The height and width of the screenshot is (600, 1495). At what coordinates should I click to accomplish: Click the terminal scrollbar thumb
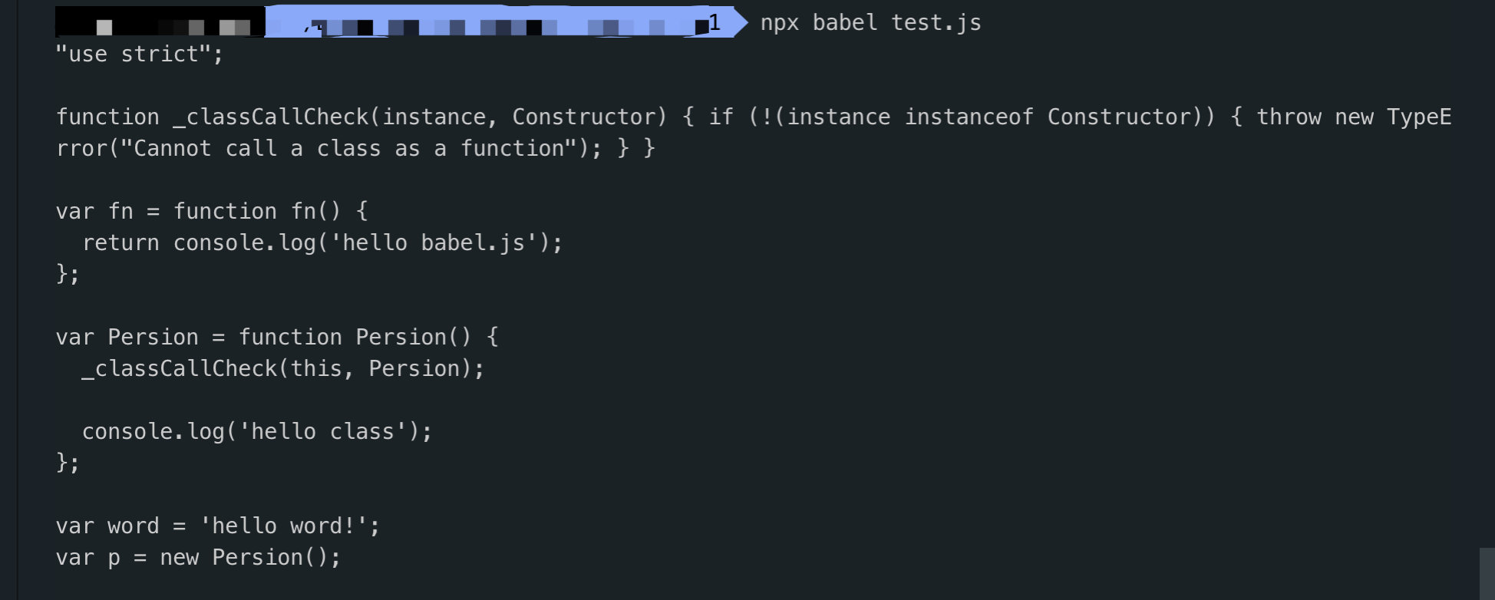(1487, 573)
